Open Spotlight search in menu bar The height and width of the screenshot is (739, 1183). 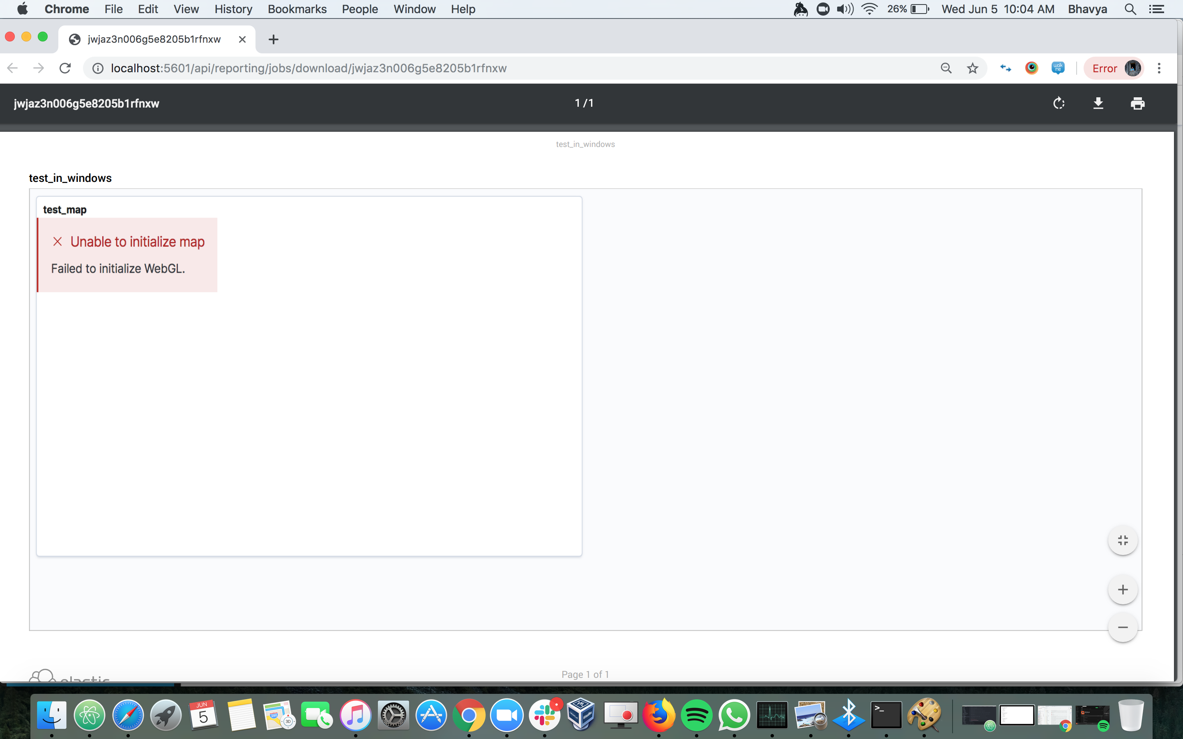[x=1130, y=9]
